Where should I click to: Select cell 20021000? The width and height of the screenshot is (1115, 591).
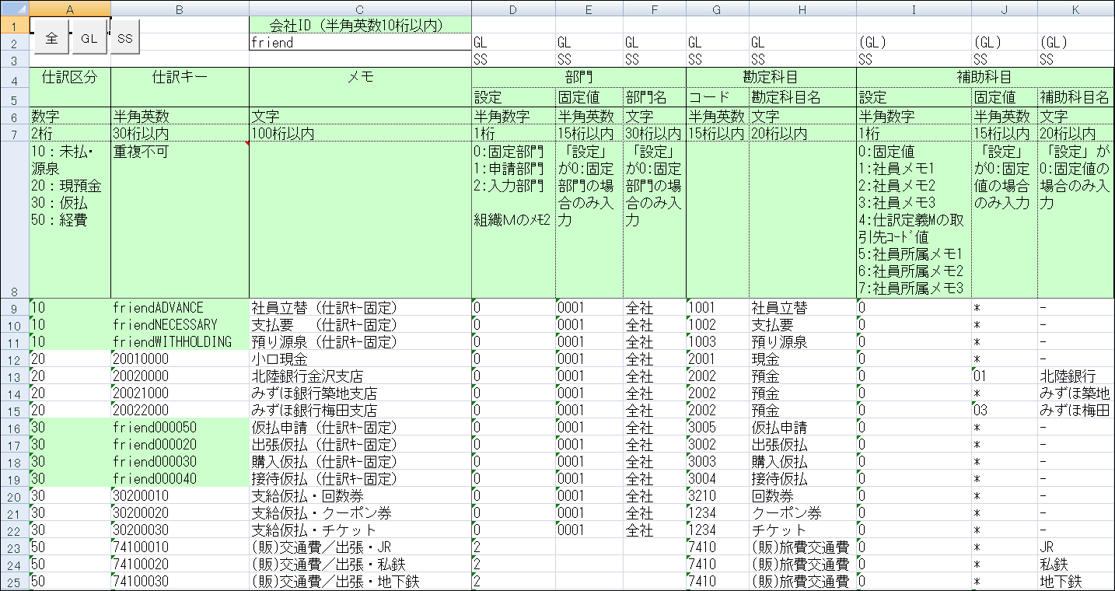pos(180,393)
